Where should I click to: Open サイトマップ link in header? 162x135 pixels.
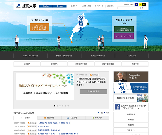coord(99,6)
